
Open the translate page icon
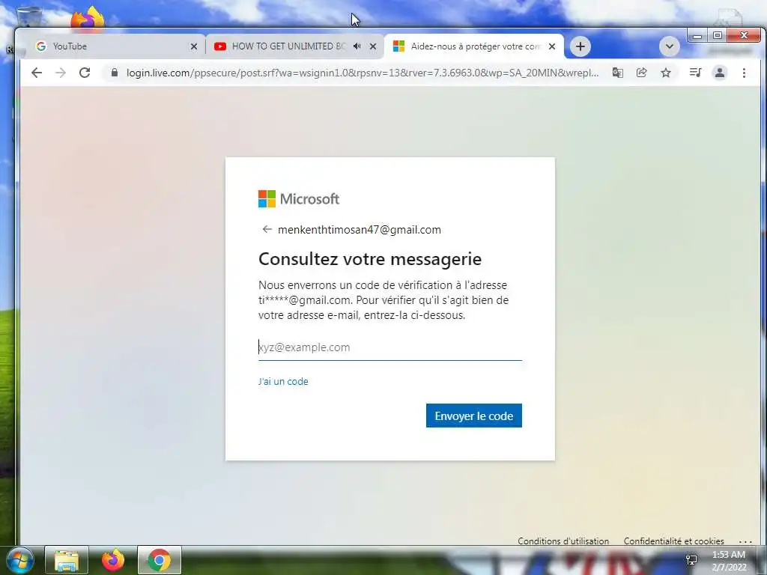pyautogui.click(x=617, y=73)
